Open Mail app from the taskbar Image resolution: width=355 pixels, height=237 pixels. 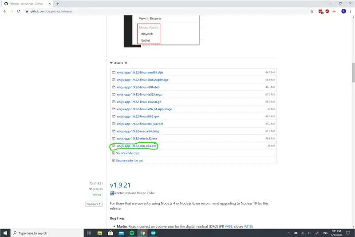[121, 233]
